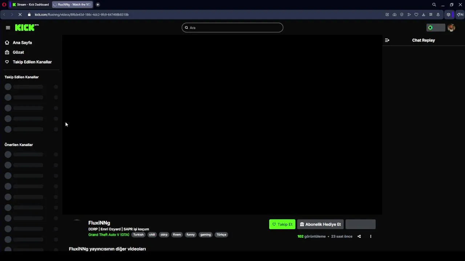This screenshot has width=465, height=261.
Task: Open the browser downloads icon
Action: click(x=424, y=14)
